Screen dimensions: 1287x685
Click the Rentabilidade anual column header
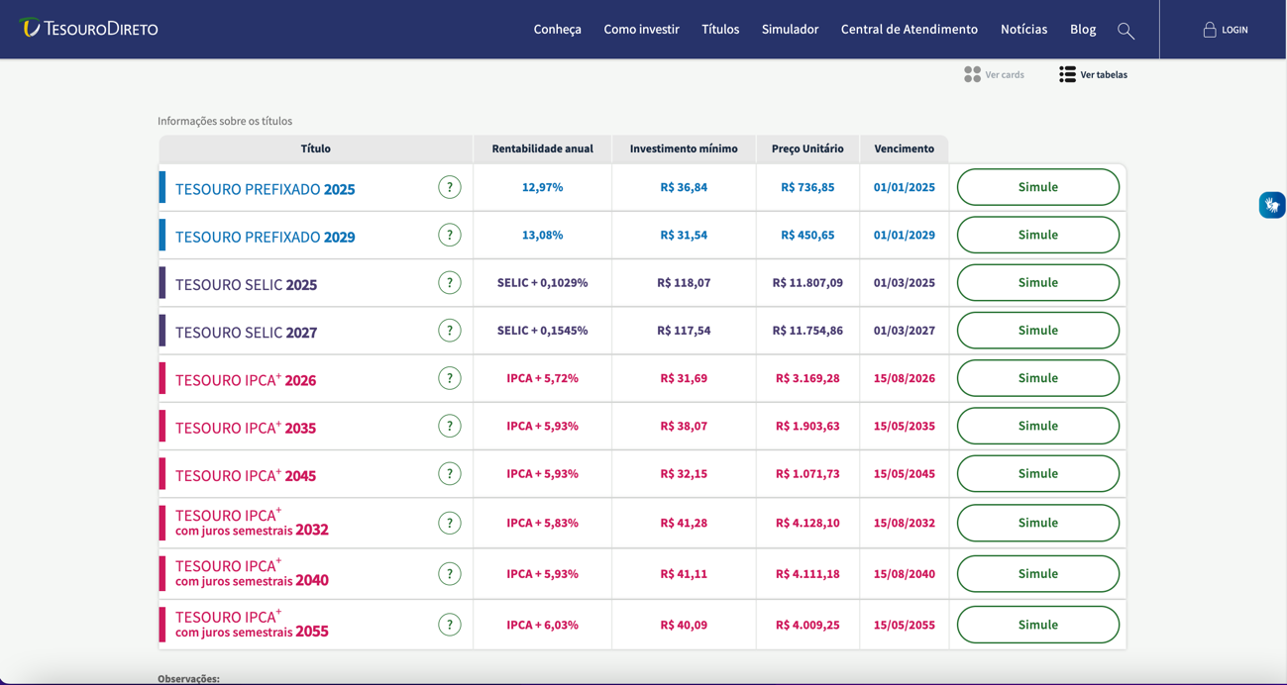coord(542,148)
